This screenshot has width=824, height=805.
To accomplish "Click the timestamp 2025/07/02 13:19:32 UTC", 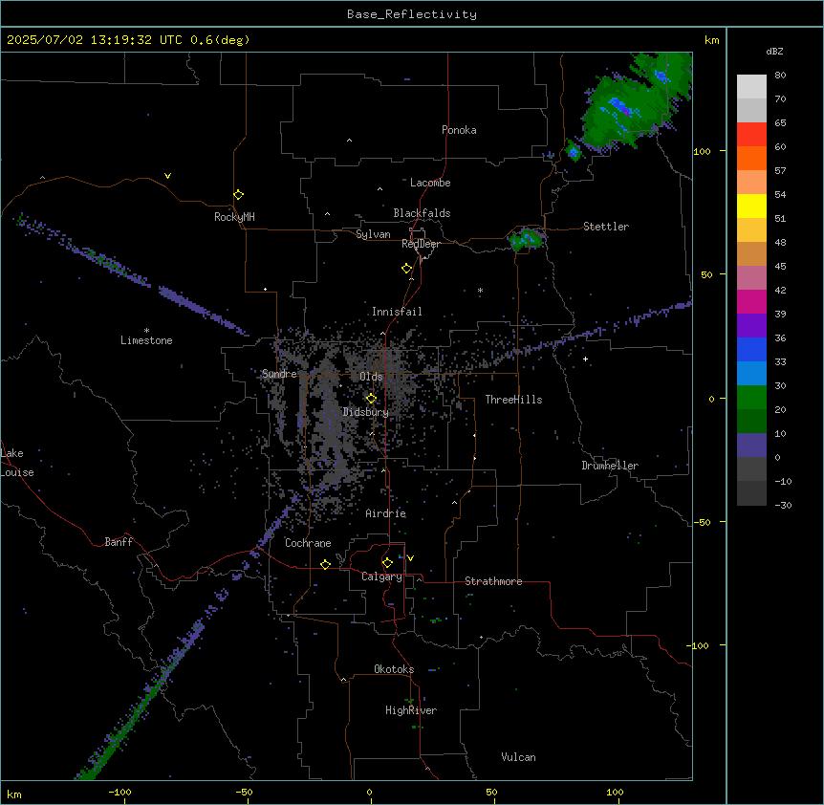I will (95, 40).
